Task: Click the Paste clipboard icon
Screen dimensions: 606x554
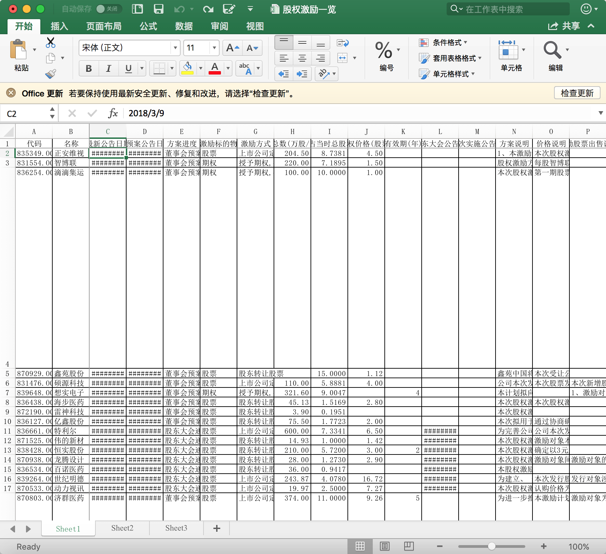Action: pos(18,50)
